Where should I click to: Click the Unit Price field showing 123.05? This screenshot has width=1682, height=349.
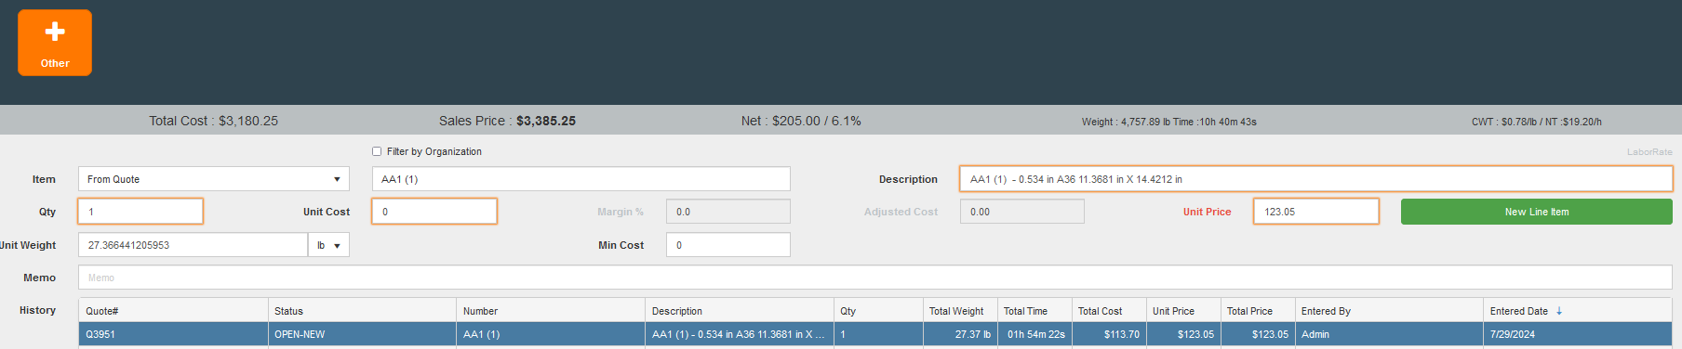(1316, 212)
